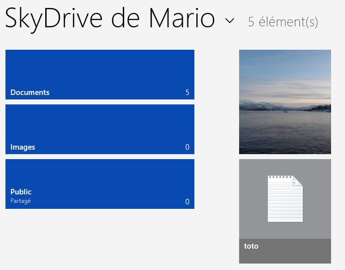Click the '5 élément(s)' count text
The height and width of the screenshot is (270, 345).
[x=283, y=22]
